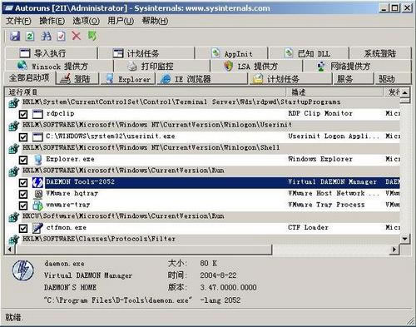Click the DAEMON Tools lightning icon in list
416x327 pixels.
tap(37, 182)
